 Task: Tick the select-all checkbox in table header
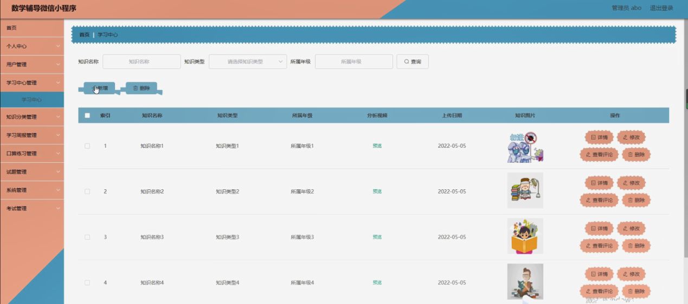tap(87, 115)
